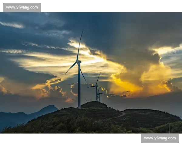Click the winding dirt path on the hillside
Screen dimensions: 182x146
click(121, 115)
